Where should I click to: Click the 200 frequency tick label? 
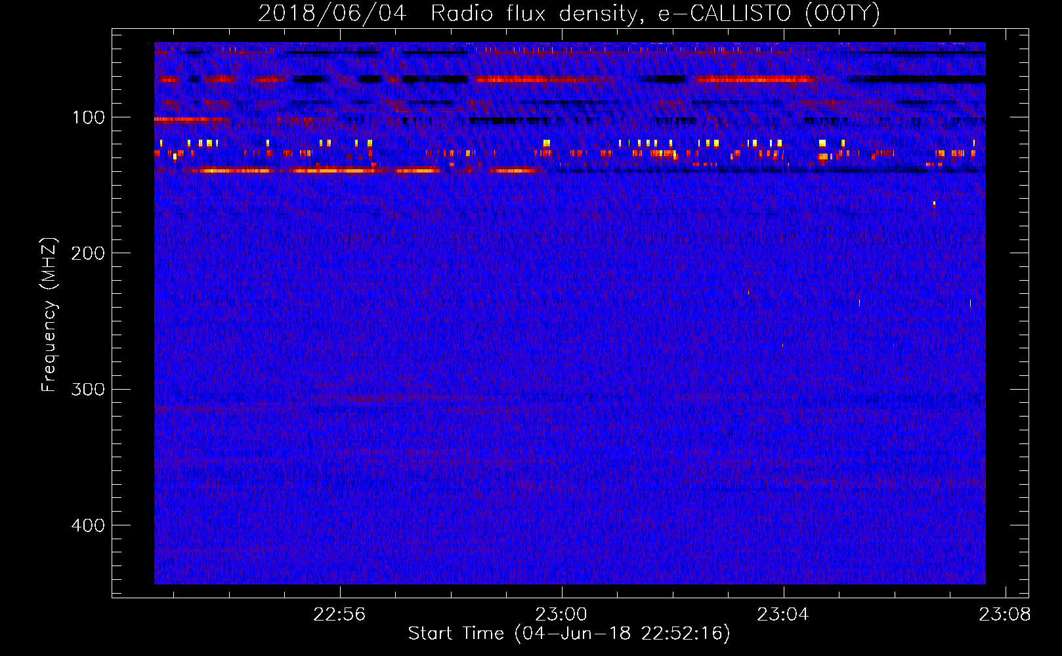(x=88, y=253)
